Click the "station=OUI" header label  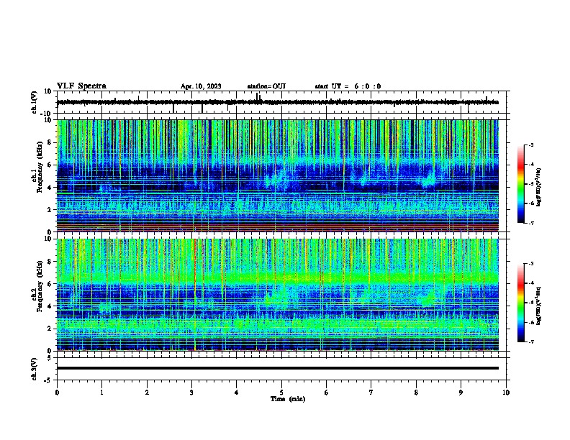pyautogui.click(x=266, y=86)
